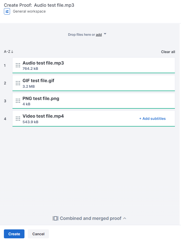Expand the Combined and merged proof chevron
The height and width of the screenshot is (240, 181).
pos(125,218)
